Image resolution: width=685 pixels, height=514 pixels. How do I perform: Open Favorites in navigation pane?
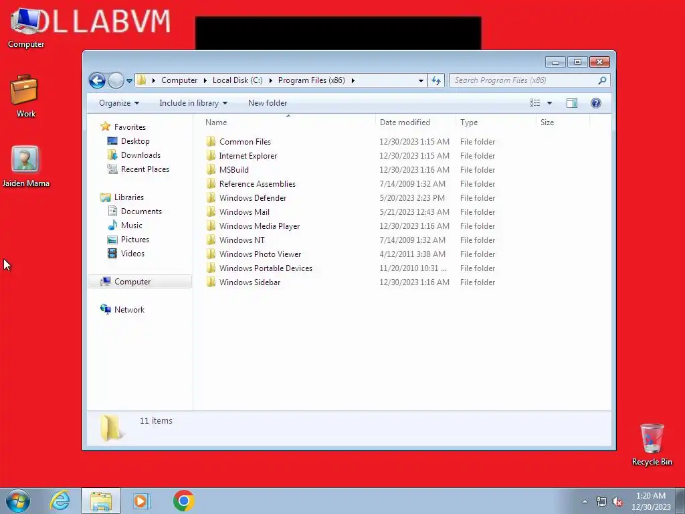click(130, 126)
